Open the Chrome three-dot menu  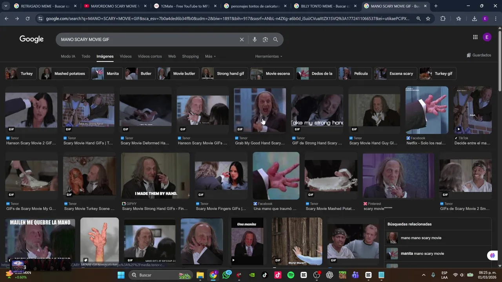coord(496,18)
